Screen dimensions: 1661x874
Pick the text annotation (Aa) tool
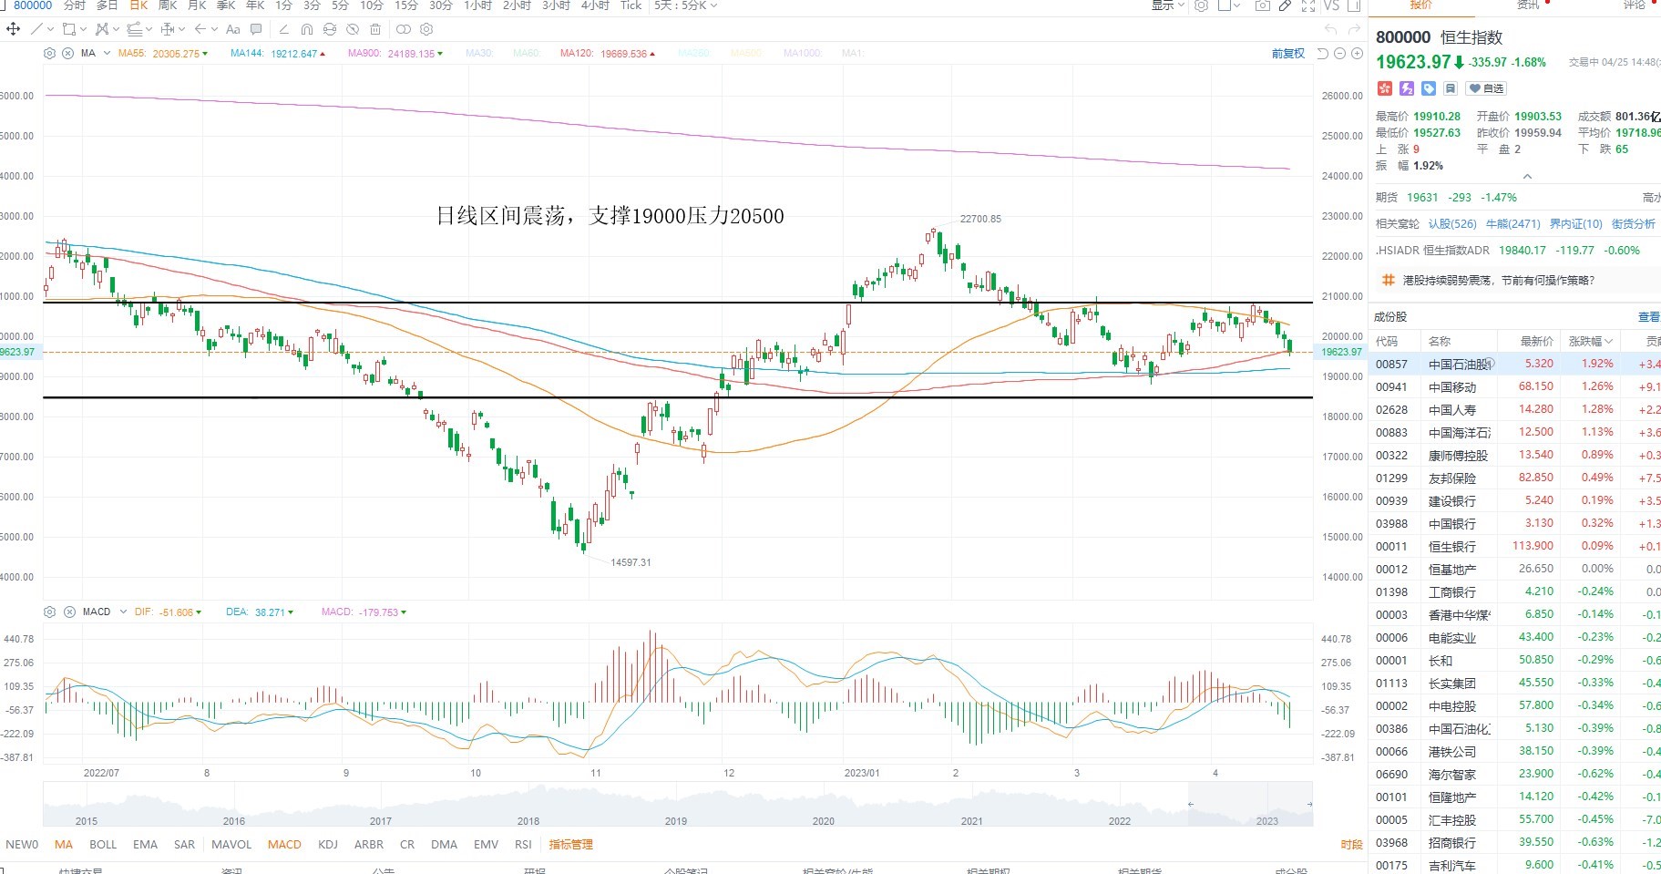[232, 29]
